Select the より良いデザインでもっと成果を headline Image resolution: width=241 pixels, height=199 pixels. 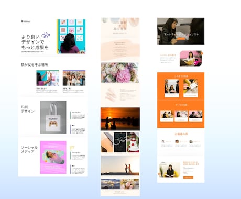35,42
